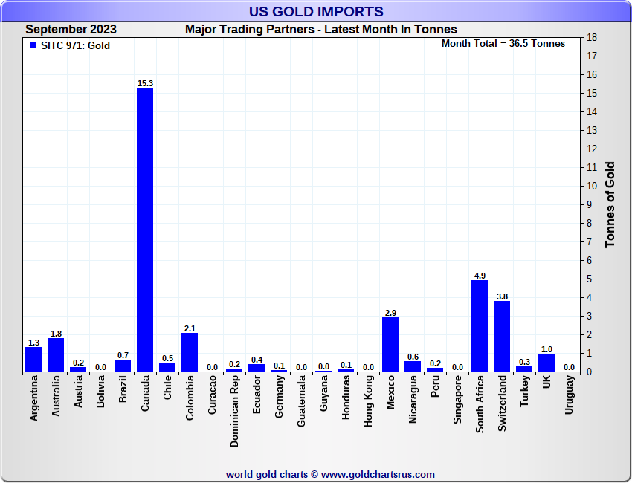Click the Tonnes of Gold axis title

click(610, 204)
